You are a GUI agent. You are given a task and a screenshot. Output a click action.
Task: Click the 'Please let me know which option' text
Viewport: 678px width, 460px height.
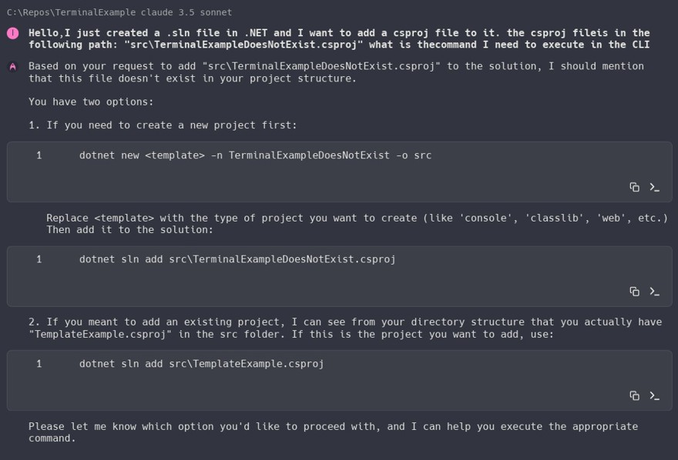click(x=333, y=432)
